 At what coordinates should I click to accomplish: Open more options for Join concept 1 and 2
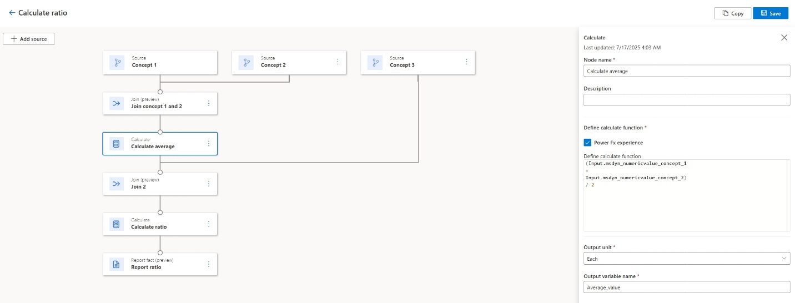(209, 103)
